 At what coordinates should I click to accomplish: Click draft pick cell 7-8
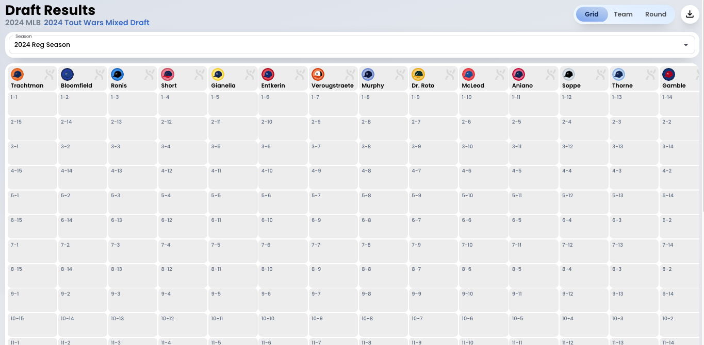pos(383,251)
